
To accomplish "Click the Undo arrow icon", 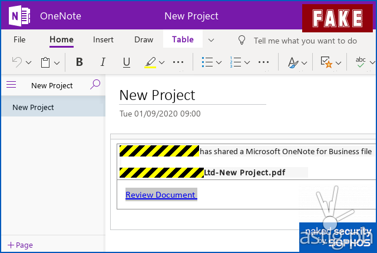I will pyautogui.click(x=17, y=62).
